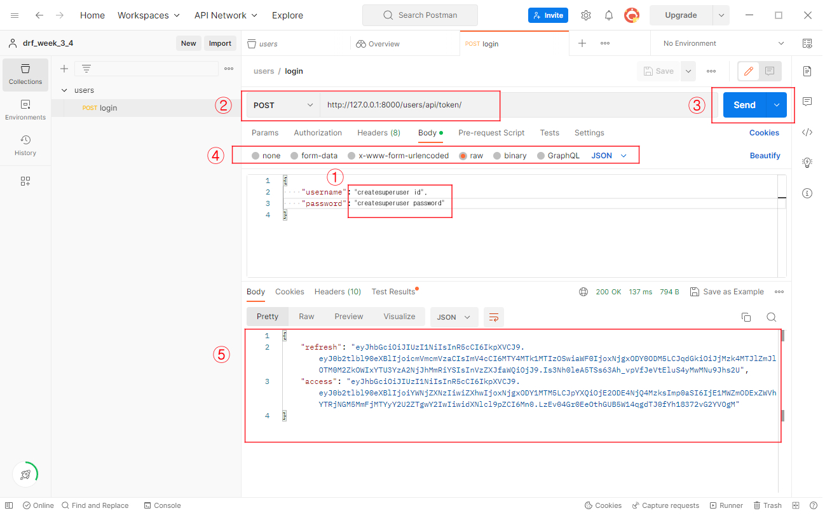Open the Cookies link beside Send
The width and height of the screenshot is (825, 520).
pyautogui.click(x=764, y=133)
